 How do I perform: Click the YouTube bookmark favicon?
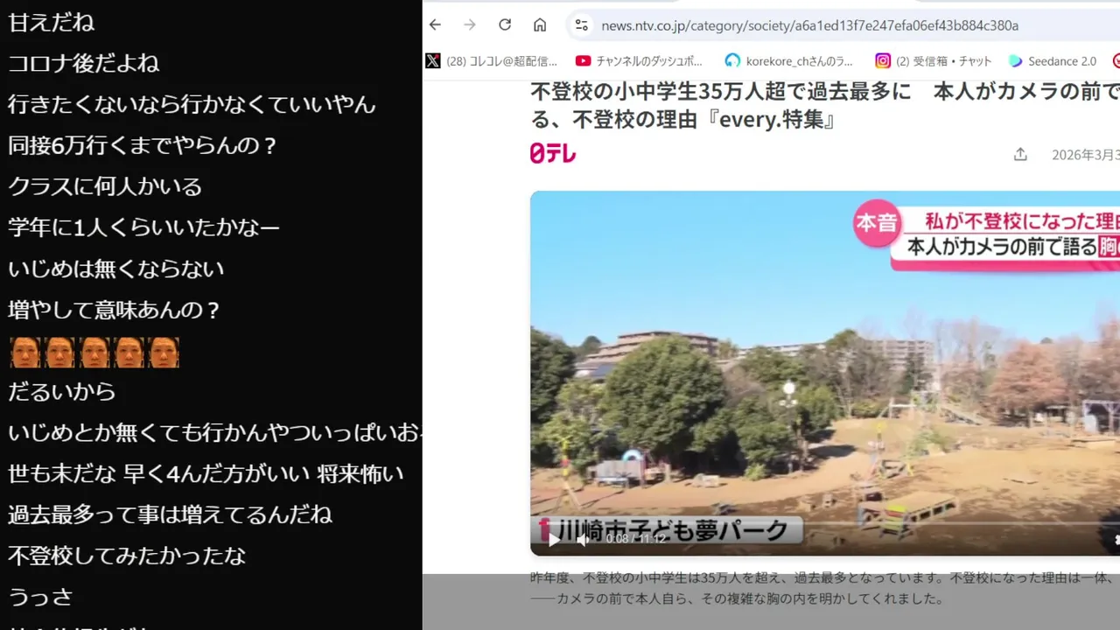pos(583,60)
